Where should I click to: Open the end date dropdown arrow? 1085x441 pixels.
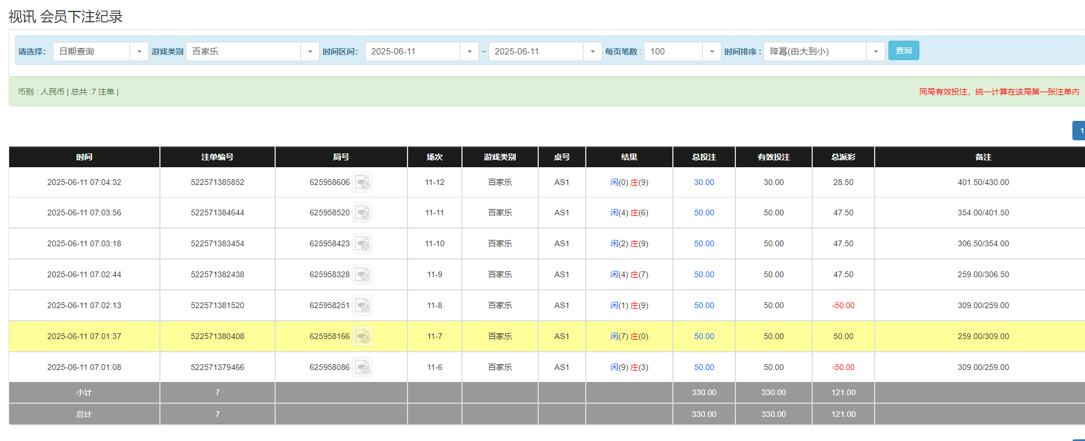592,52
